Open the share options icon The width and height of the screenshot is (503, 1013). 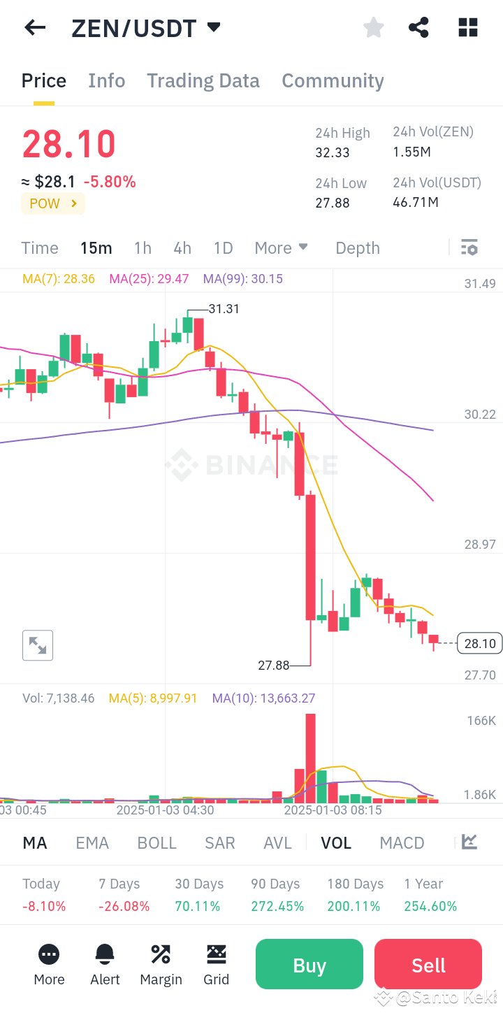tap(418, 27)
